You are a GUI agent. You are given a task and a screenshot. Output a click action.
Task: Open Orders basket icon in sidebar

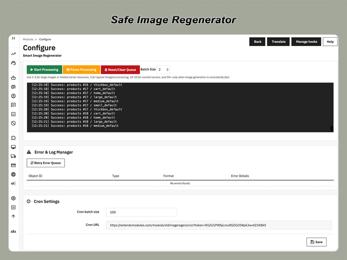tap(13, 78)
